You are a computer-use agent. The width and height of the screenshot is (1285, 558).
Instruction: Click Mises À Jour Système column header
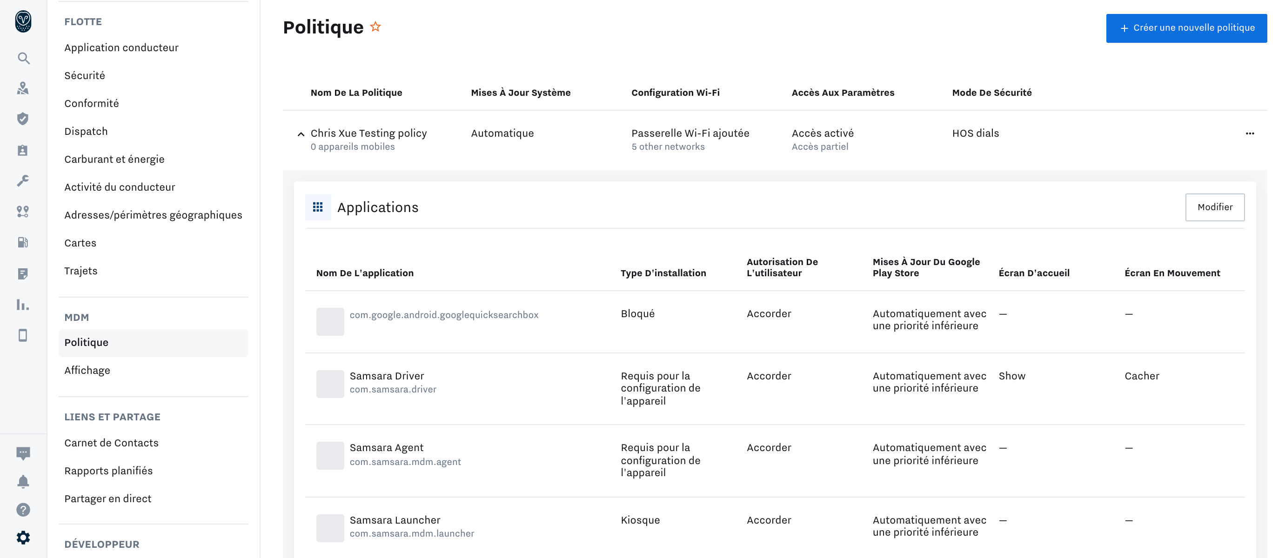520,93
